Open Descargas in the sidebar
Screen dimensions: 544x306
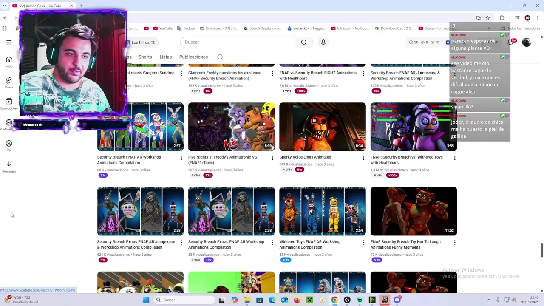9,167
